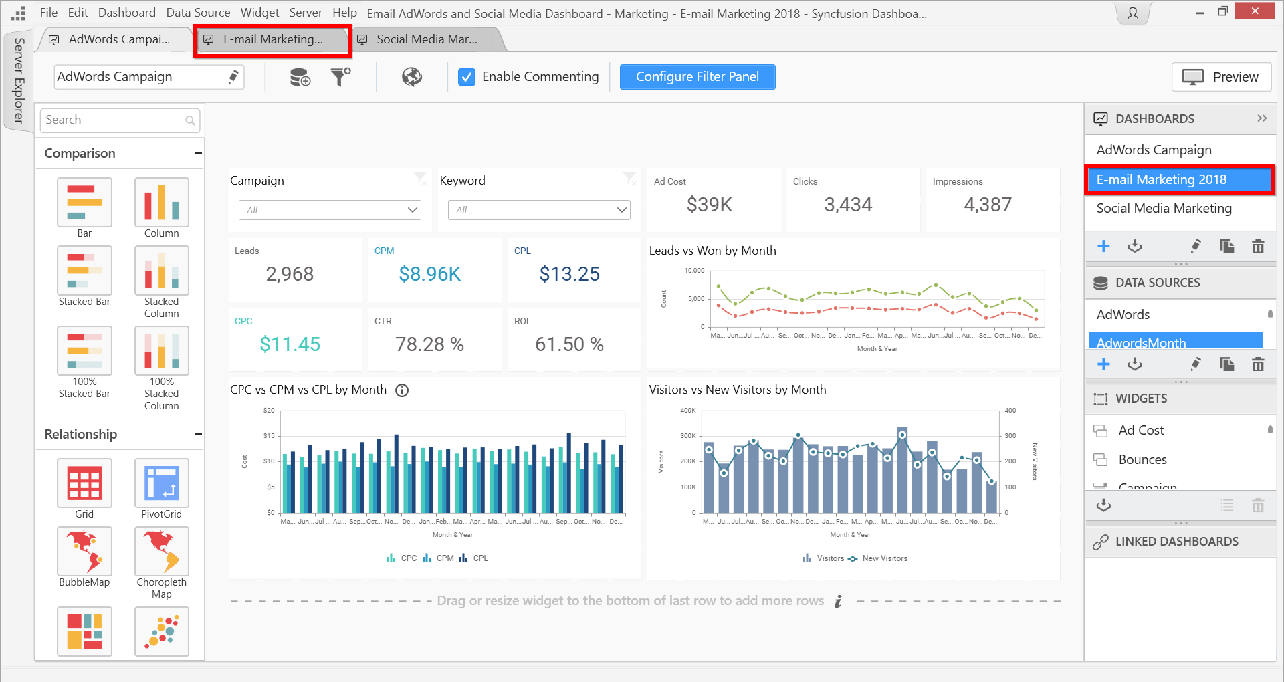Click the new data source icon
Viewport: 1284px width, 682px height.
pyautogui.click(x=300, y=77)
